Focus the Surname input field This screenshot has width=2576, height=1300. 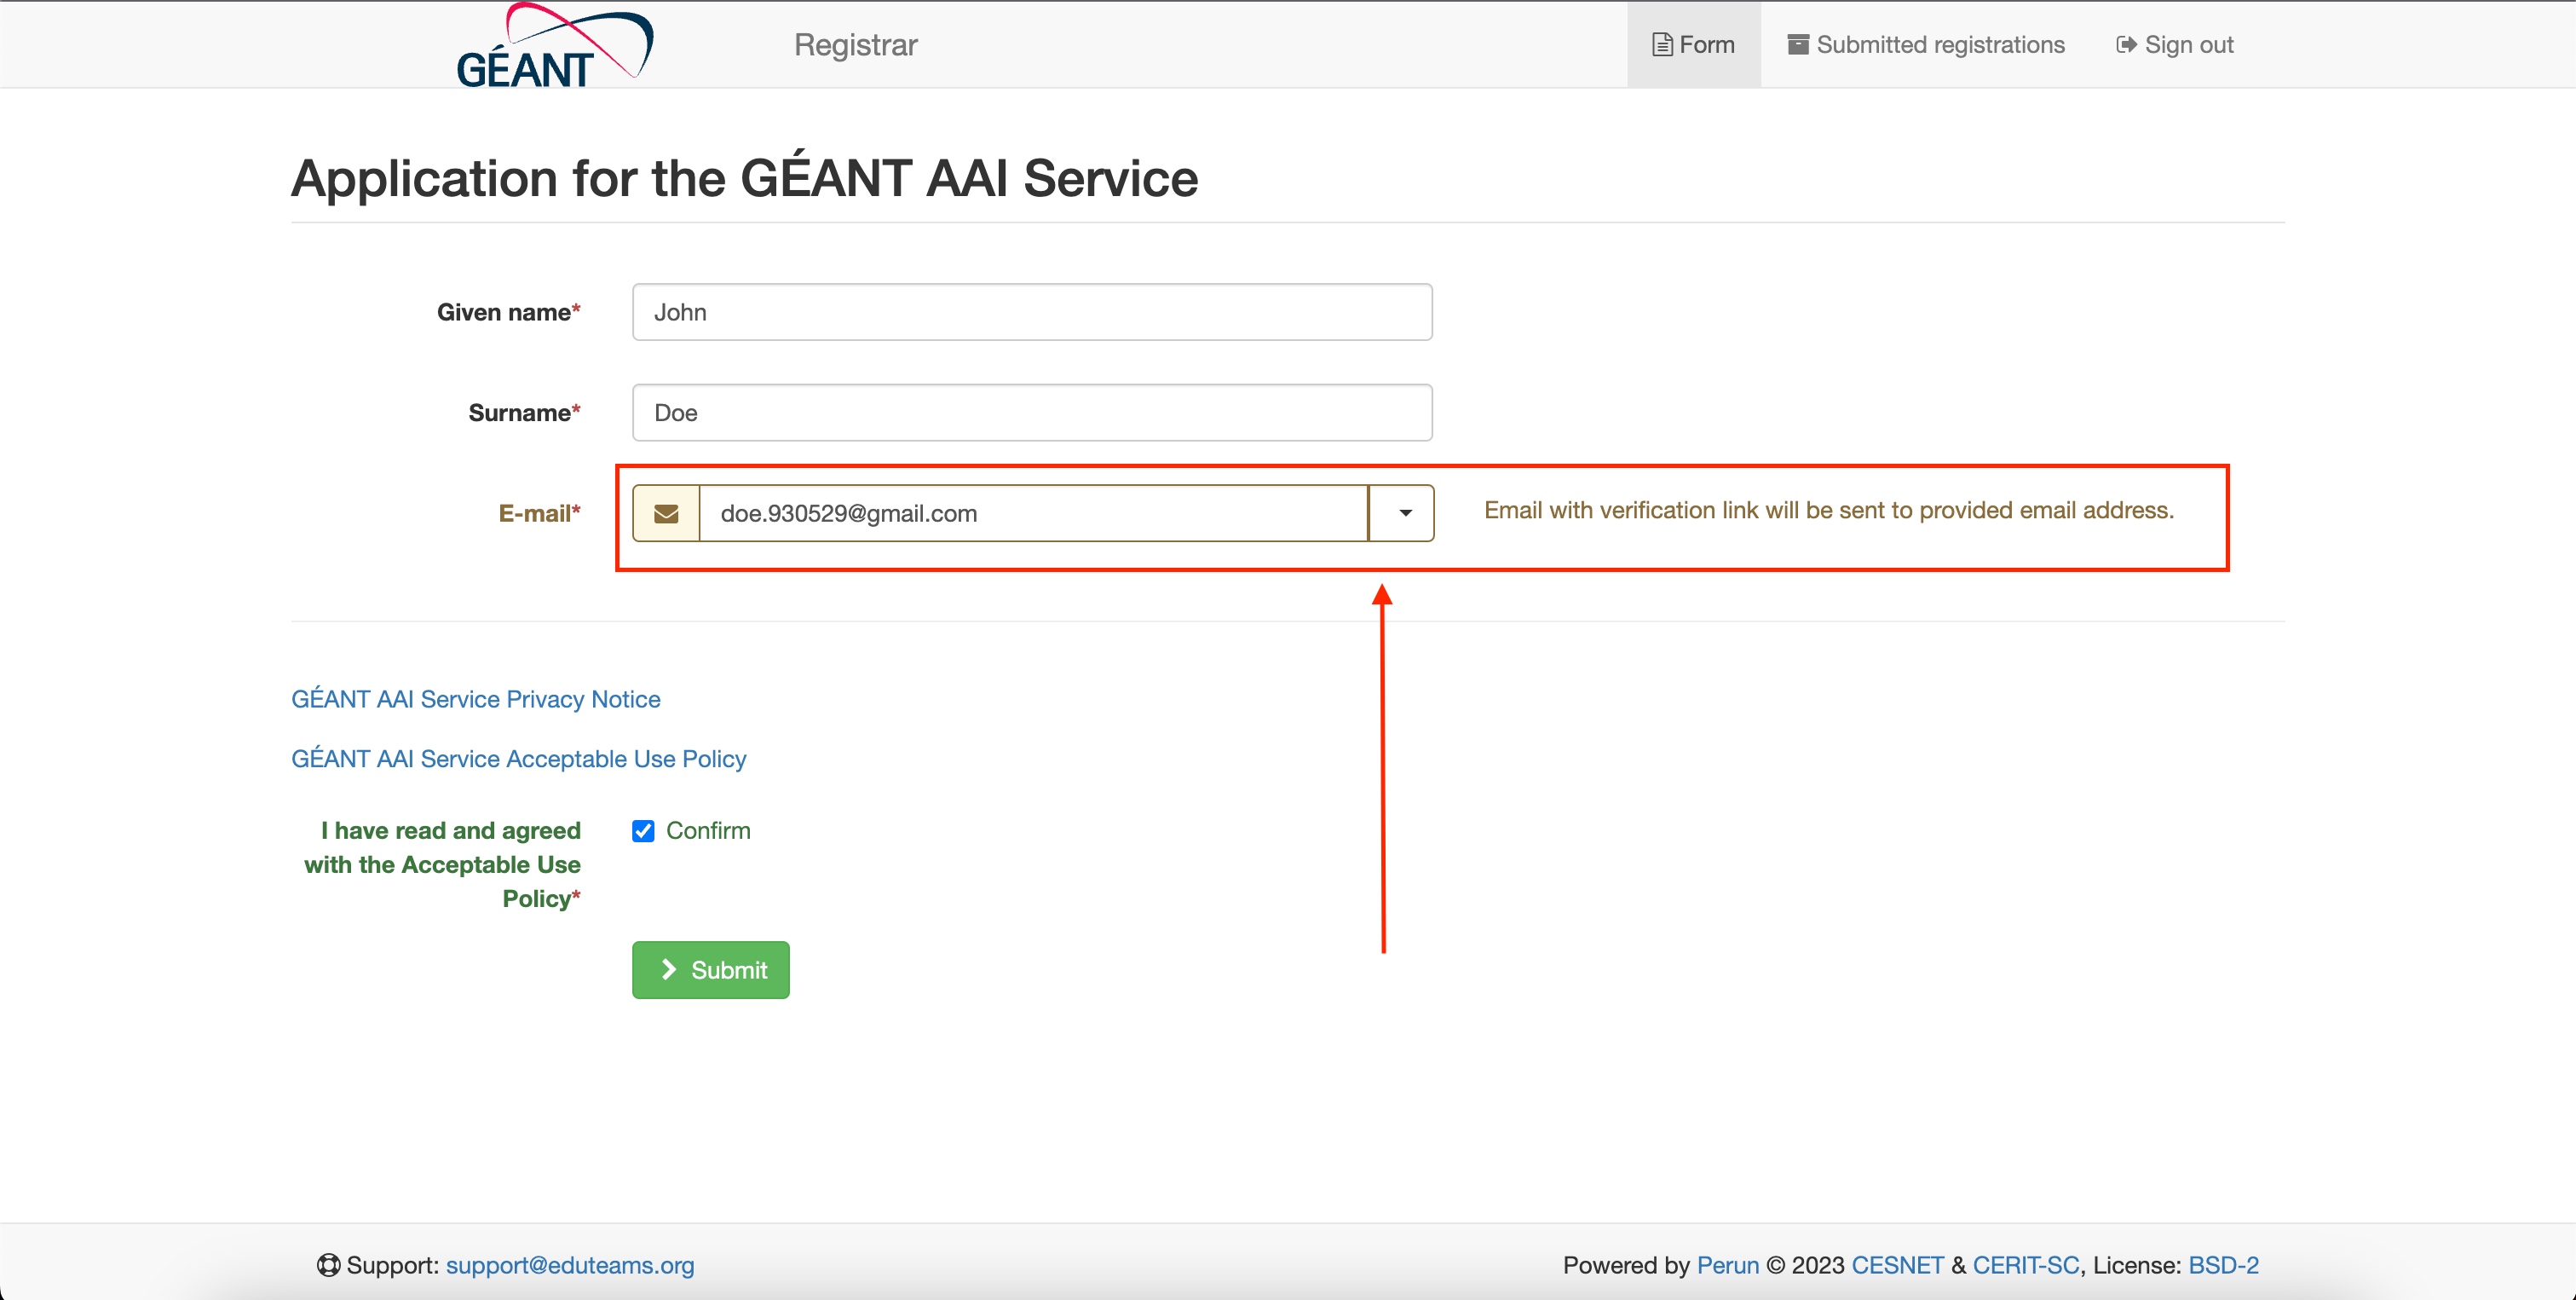[1032, 413]
